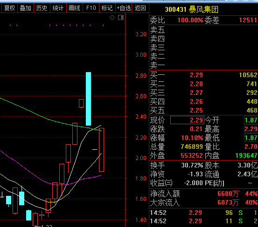The width and height of the screenshot is (258, 227).
Task: Select 今开 open price 1.87
Action: pyautogui.click(x=251, y=120)
